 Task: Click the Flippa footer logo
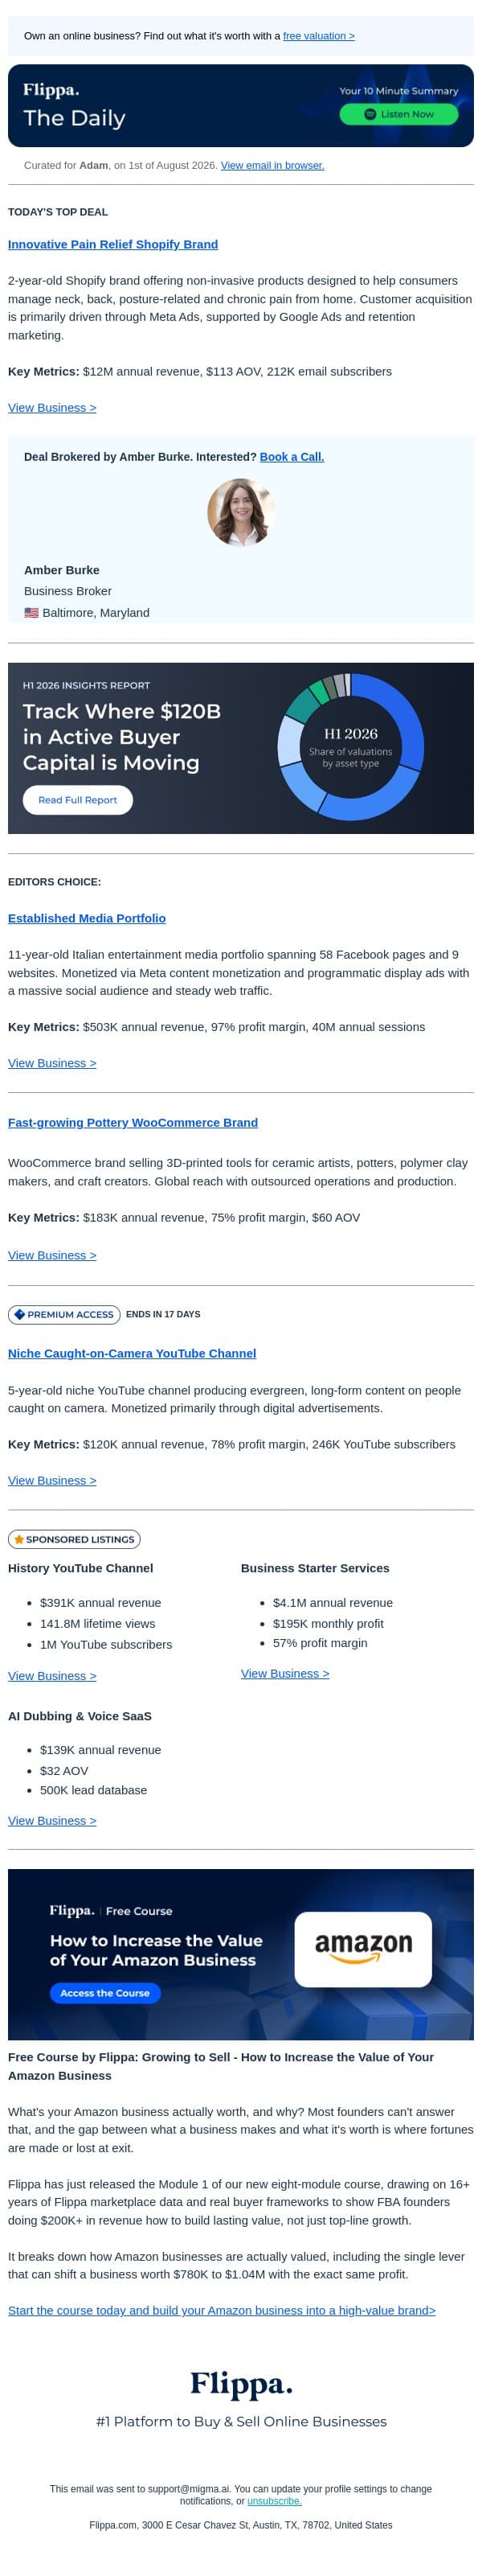pos(240,2385)
